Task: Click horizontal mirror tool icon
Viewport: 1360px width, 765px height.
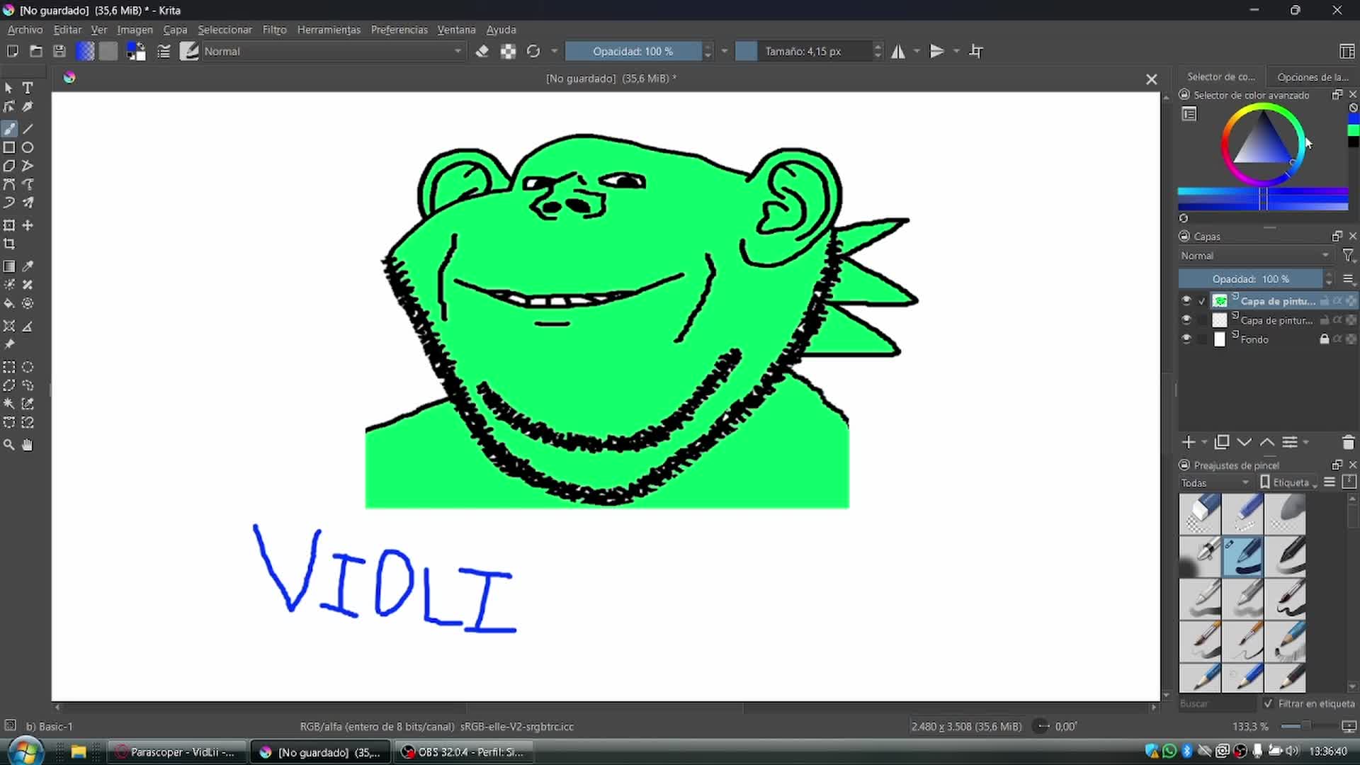Action: (x=898, y=51)
